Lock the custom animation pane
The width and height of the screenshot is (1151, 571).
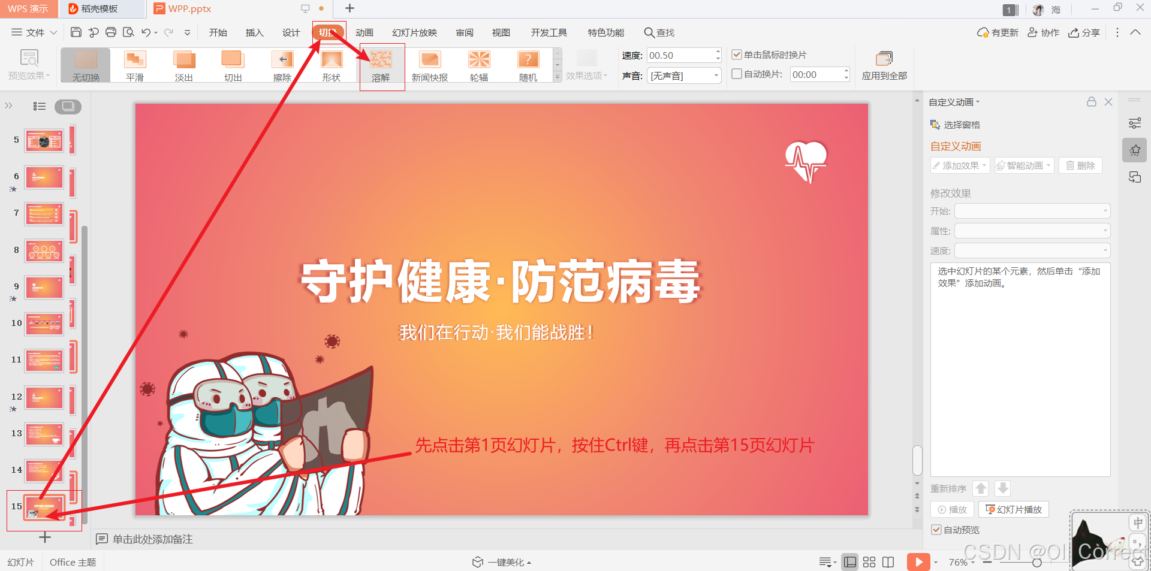point(1092,102)
